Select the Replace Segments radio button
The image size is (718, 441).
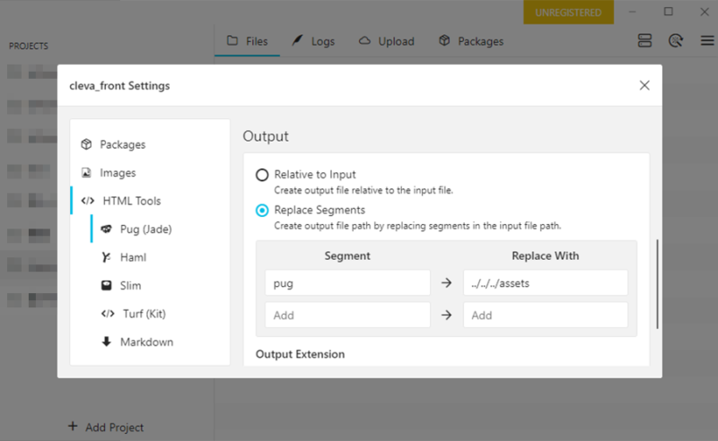coord(262,211)
